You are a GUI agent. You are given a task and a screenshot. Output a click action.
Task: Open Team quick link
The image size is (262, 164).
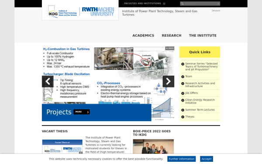(189, 76)
